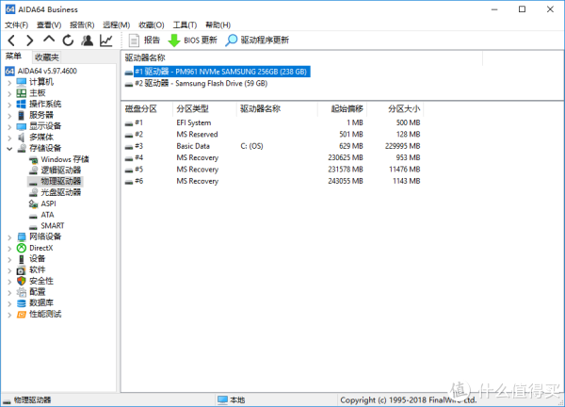Open the 文件(F) menu

16,24
